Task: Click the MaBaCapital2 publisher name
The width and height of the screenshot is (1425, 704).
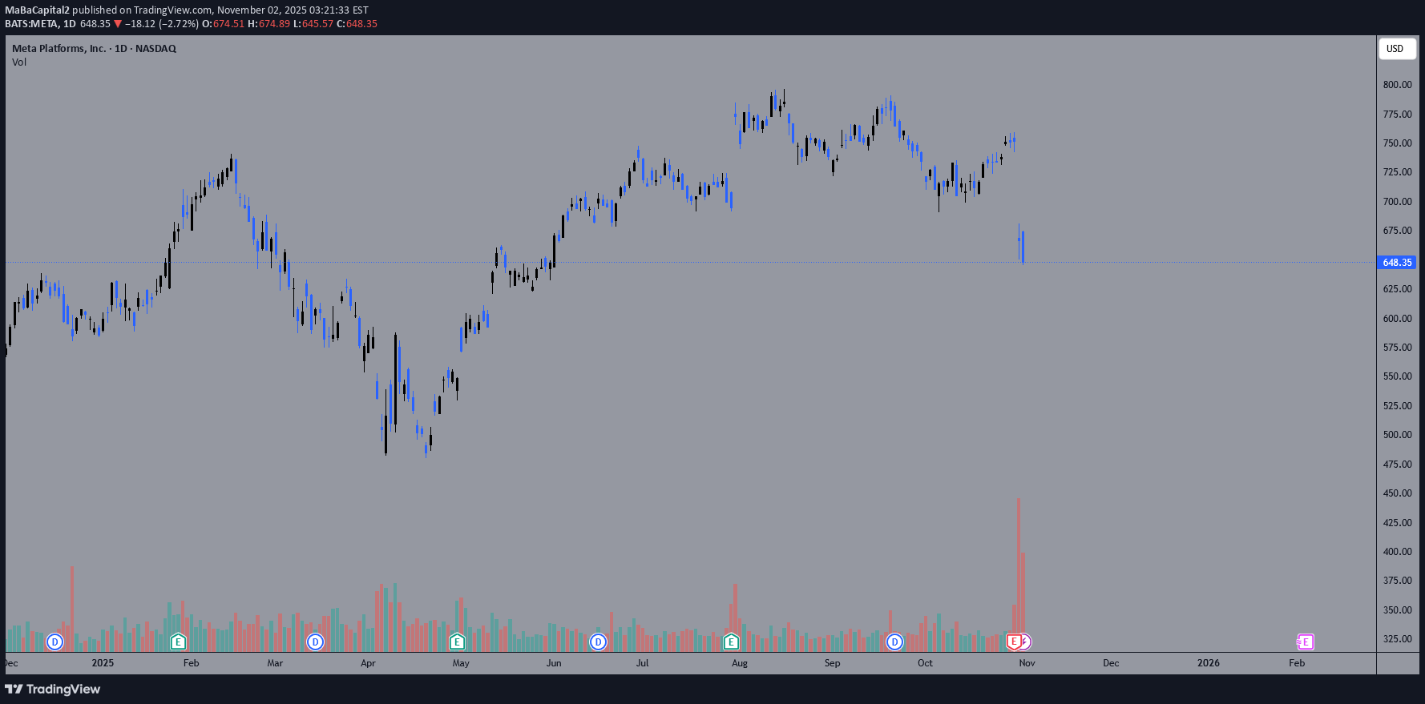Action: coord(37,10)
